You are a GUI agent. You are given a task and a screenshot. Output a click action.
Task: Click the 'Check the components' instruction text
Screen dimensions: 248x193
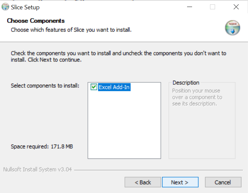point(118,56)
